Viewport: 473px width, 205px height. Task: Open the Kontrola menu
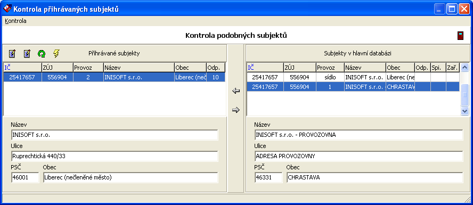tap(15, 21)
